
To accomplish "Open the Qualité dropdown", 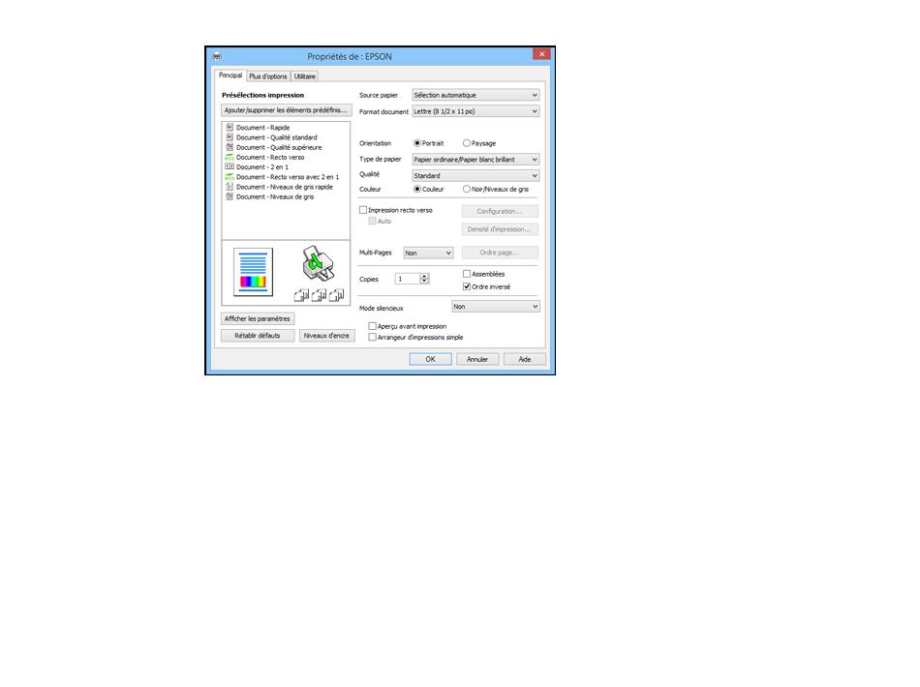I will [475, 175].
